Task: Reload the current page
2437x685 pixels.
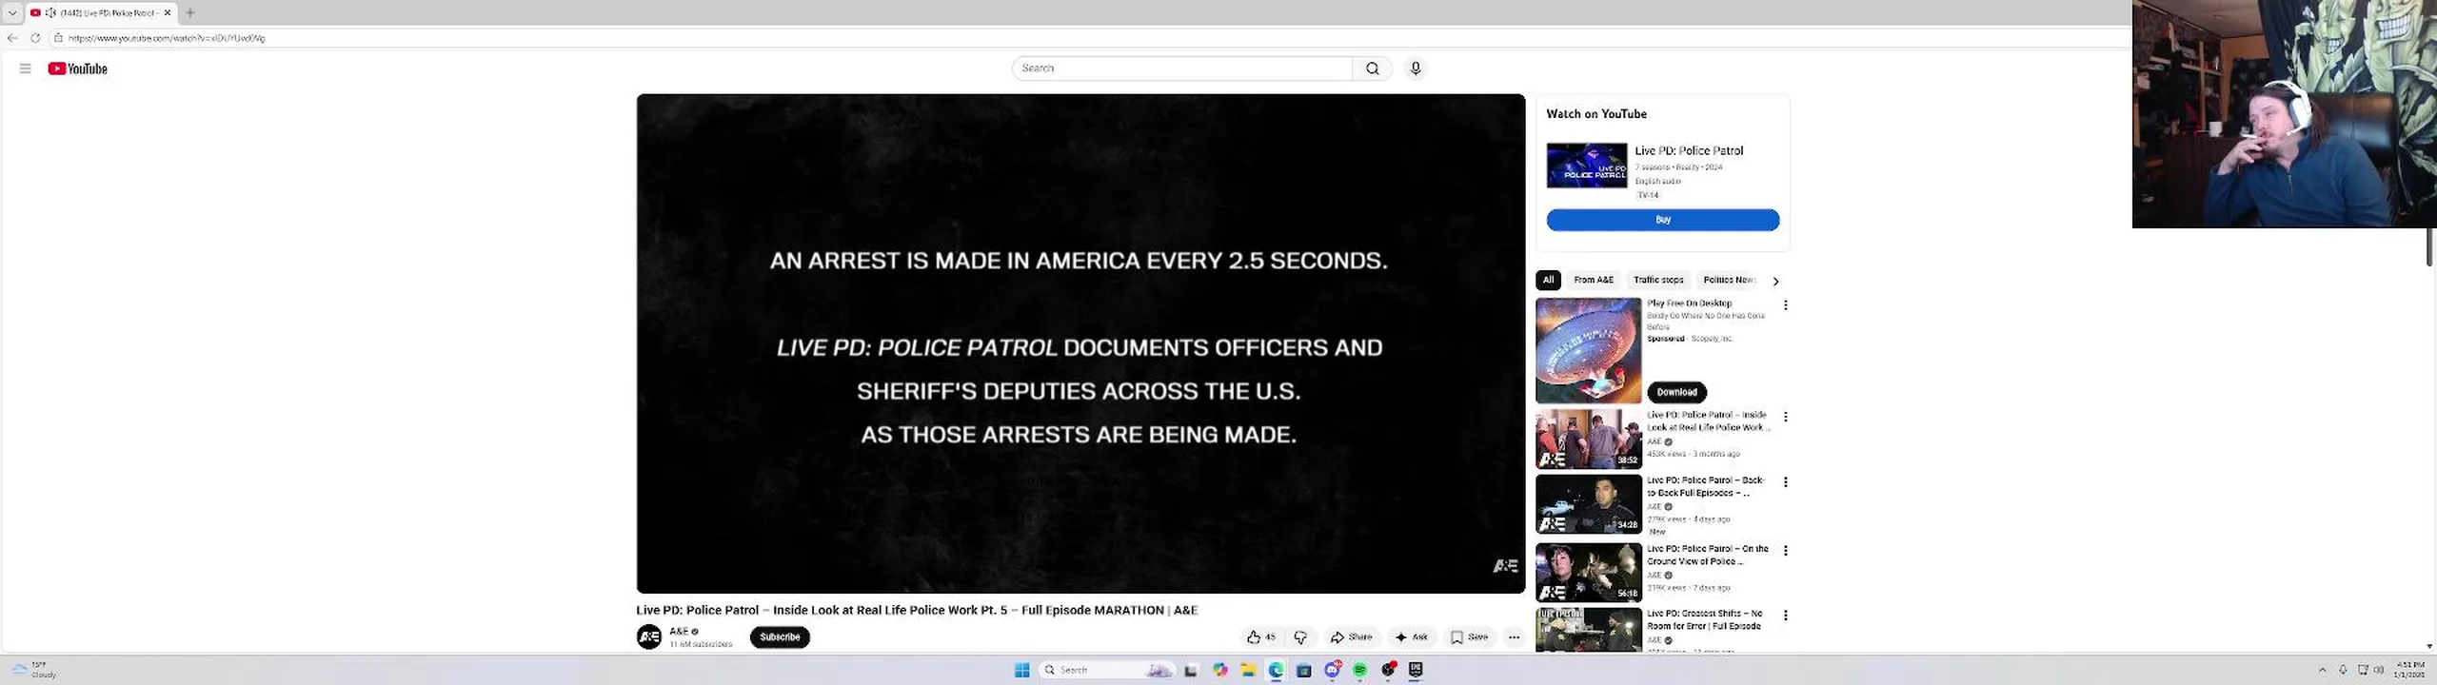Action: tap(35, 38)
